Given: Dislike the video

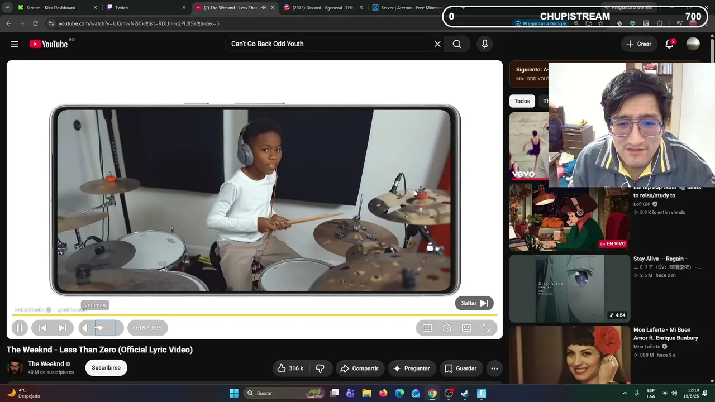Looking at the screenshot, I should pyautogui.click(x=320, y=368).
